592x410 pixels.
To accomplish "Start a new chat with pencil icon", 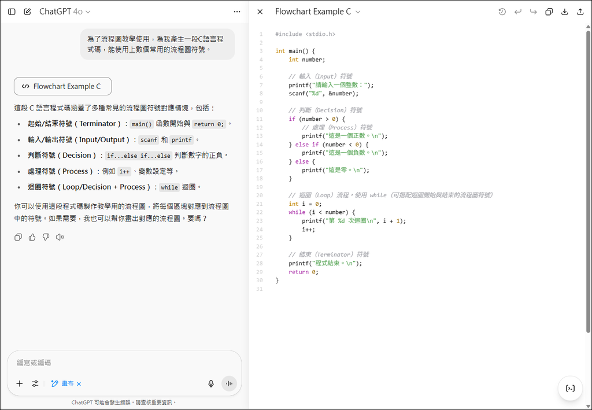I will click(x=27, y=12).
